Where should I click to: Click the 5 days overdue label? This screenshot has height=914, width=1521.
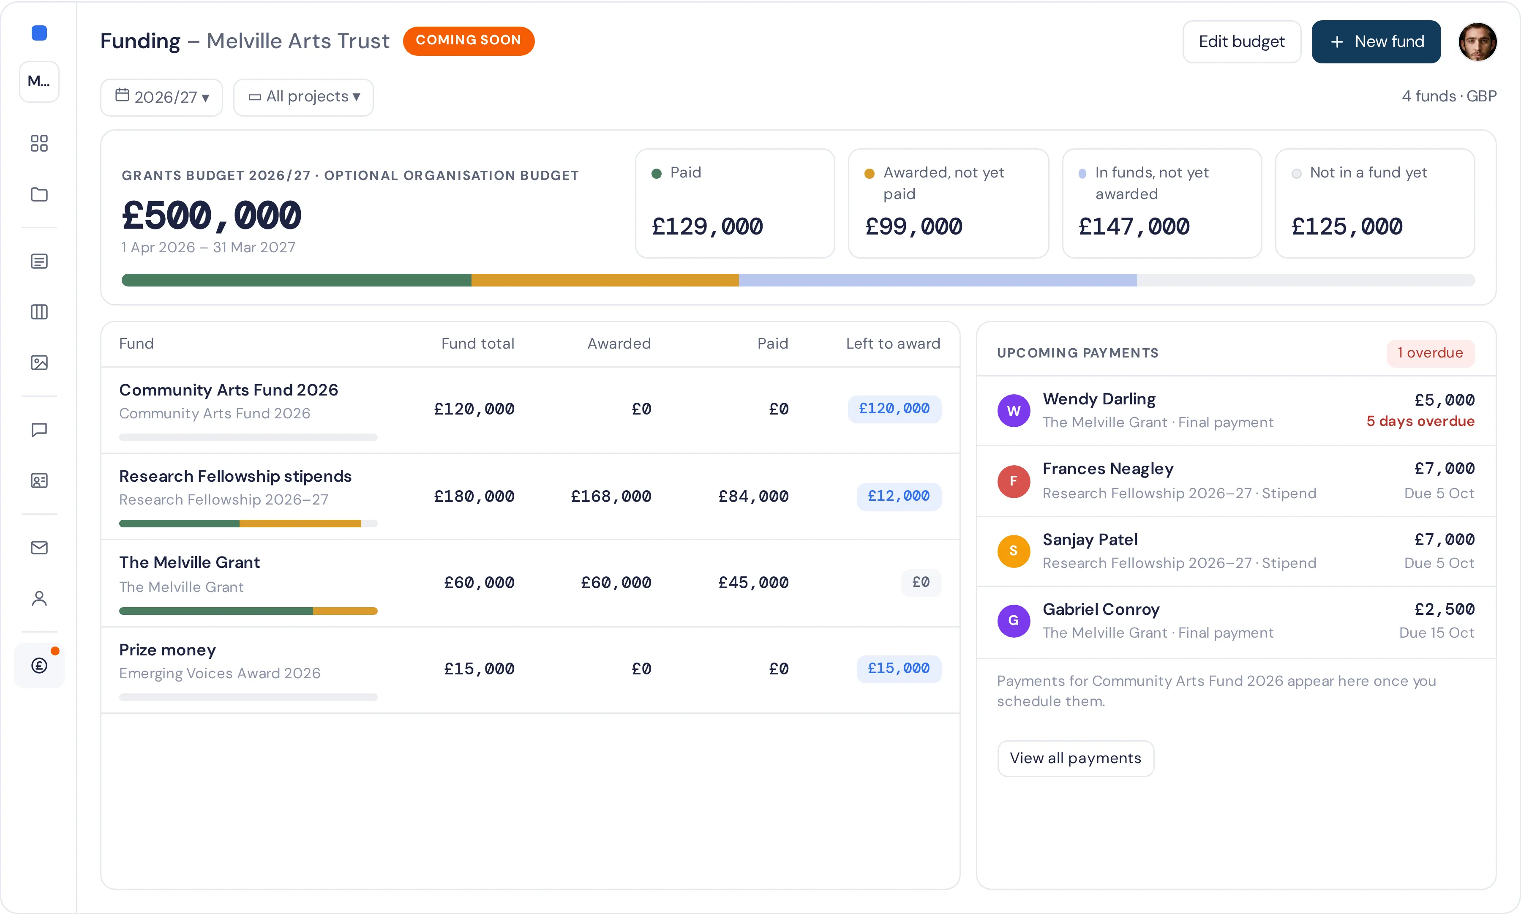coord(1420,422)
